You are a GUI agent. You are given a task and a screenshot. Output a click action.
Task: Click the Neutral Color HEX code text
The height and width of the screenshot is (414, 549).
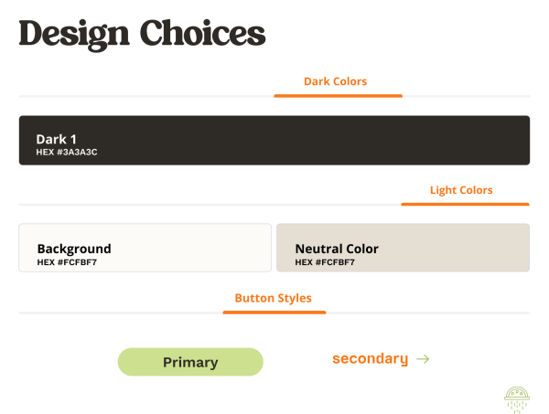[x=325, y=262]
